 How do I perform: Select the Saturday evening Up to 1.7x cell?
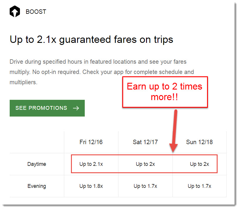click(145, 186)
